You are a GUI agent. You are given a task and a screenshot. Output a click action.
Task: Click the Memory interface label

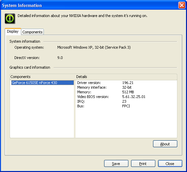click(92, 87)
